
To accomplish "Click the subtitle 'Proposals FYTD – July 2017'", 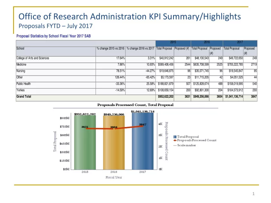I will (x=55, y=26).
